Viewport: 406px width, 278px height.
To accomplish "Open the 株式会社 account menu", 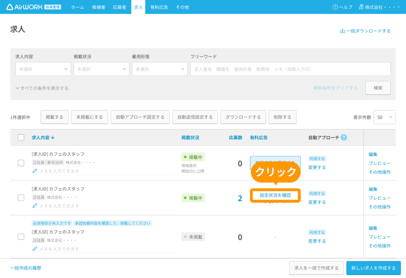I will pyautogui.click(x=379, y=7).
